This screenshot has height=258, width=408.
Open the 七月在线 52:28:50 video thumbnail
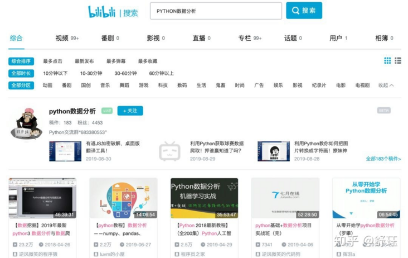point(285,198)
